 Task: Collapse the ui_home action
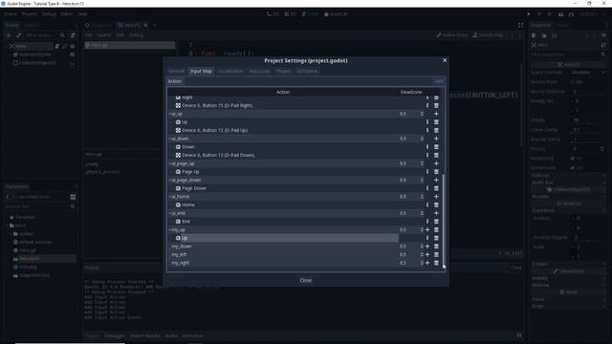pyautogui.click(x=170, y=197)
